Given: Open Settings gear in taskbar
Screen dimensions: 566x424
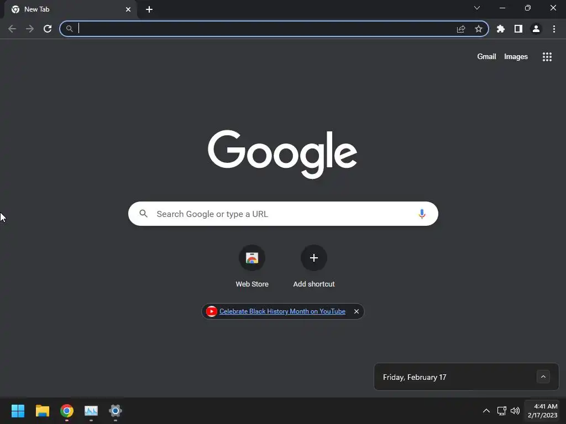Looking at the screenshot, I should pos(116,411).
